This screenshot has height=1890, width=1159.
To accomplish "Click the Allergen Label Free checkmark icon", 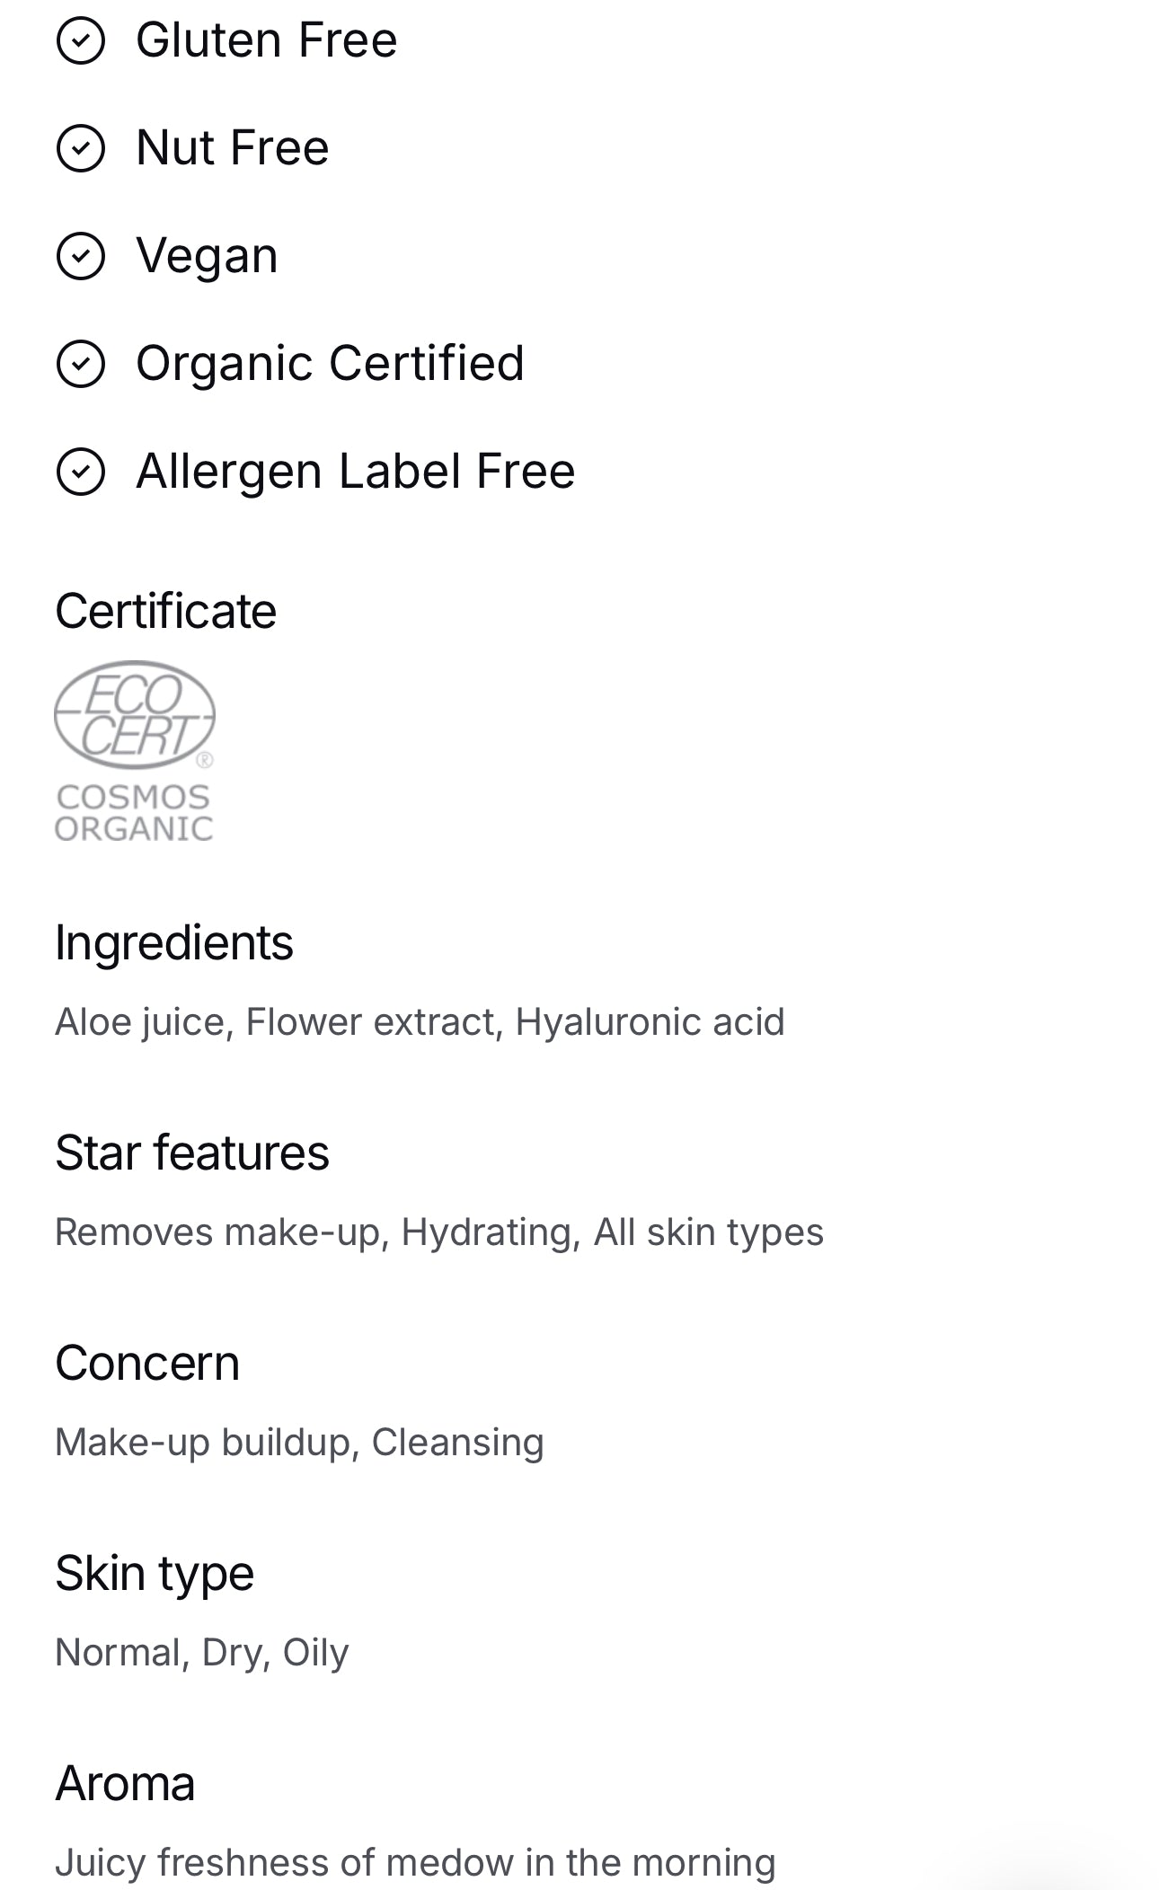I will [81, 472].
